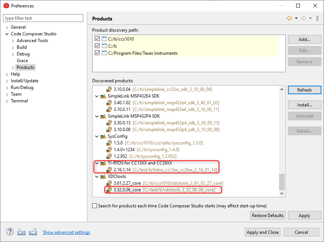Open the back history dropdown arrow
The width and height of the screenshot is (324, 242).
(x=296, y=18)
